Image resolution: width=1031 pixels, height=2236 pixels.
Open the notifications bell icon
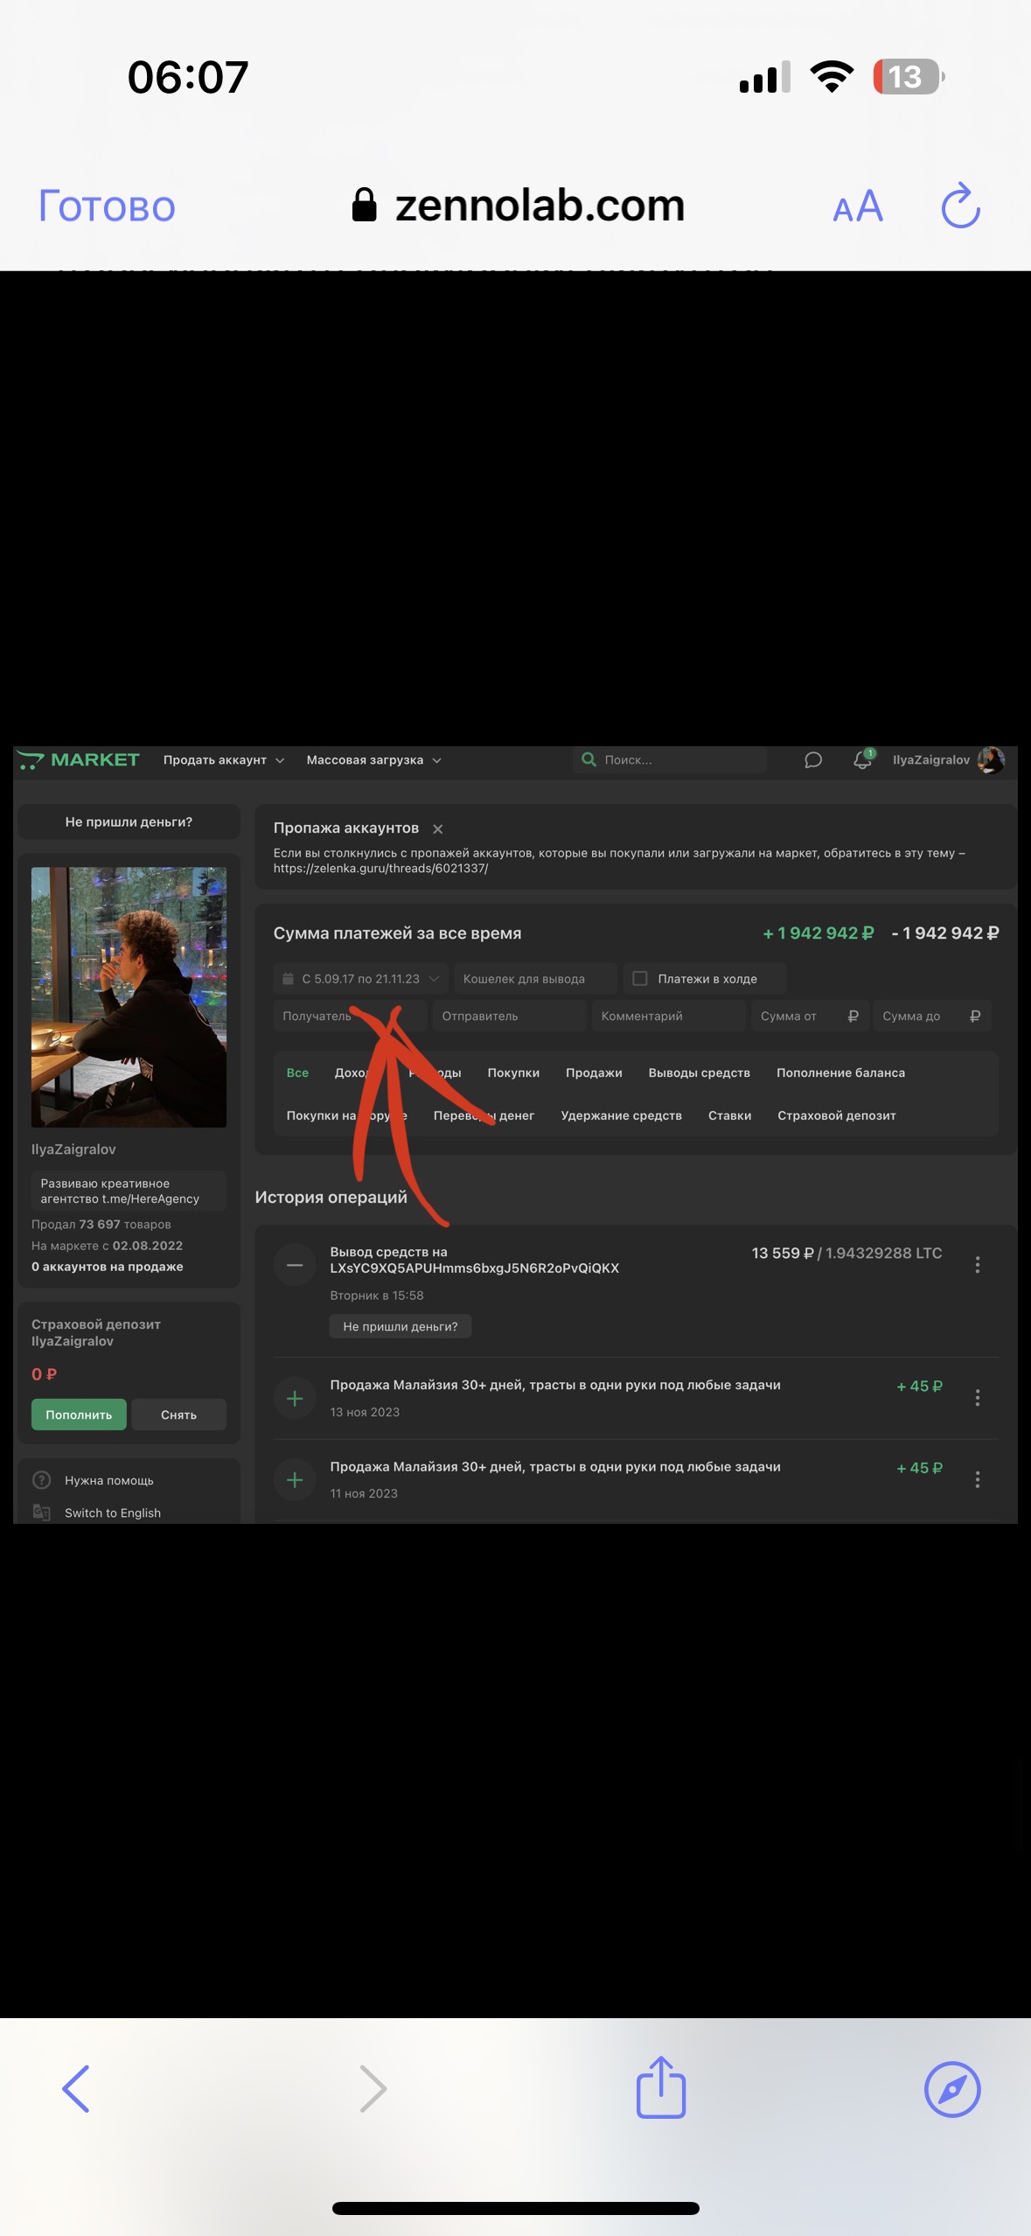point(863,759)
